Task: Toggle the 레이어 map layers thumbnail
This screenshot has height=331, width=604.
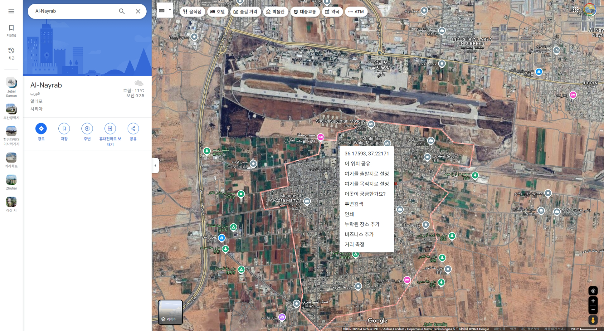Action: coord(170,312)
